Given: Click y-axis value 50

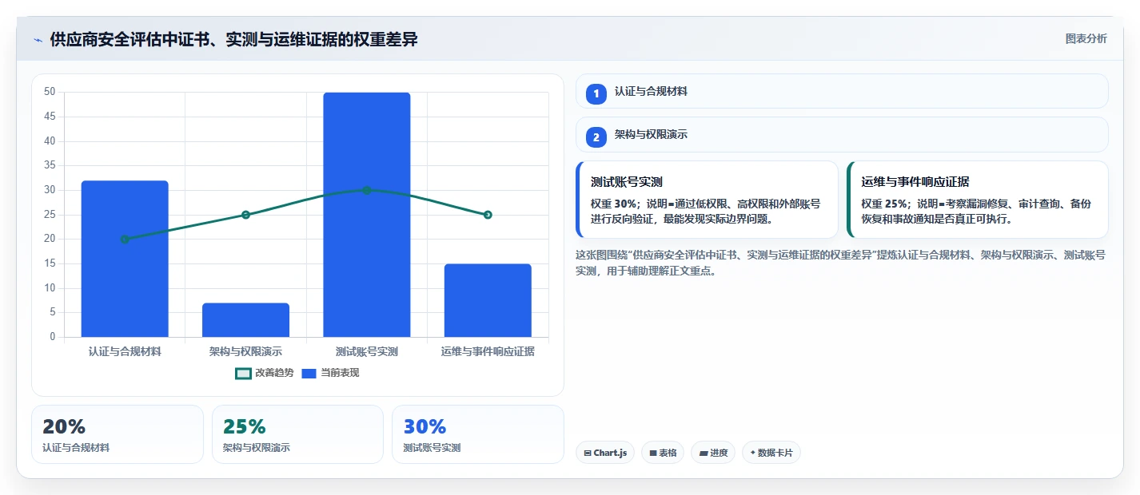Looking at the screenshot, I should pyautogui.click(x=50, y=93).
